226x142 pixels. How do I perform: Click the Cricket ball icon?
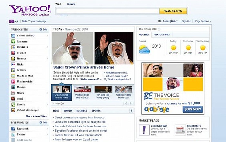pyautogui.click(x=13, y=53)
